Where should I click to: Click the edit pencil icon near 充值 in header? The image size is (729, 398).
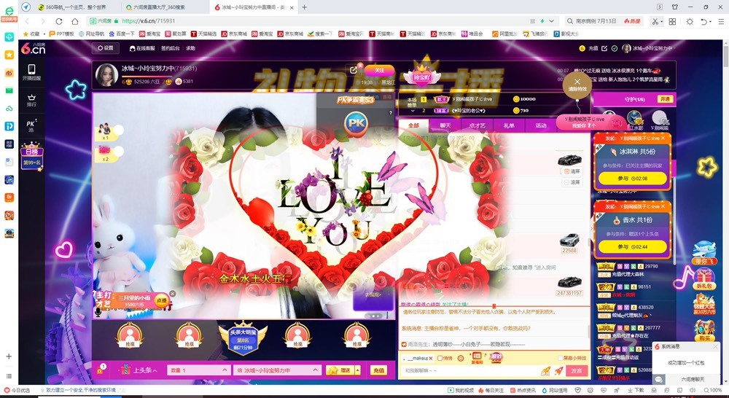click(x=604, y=48)
